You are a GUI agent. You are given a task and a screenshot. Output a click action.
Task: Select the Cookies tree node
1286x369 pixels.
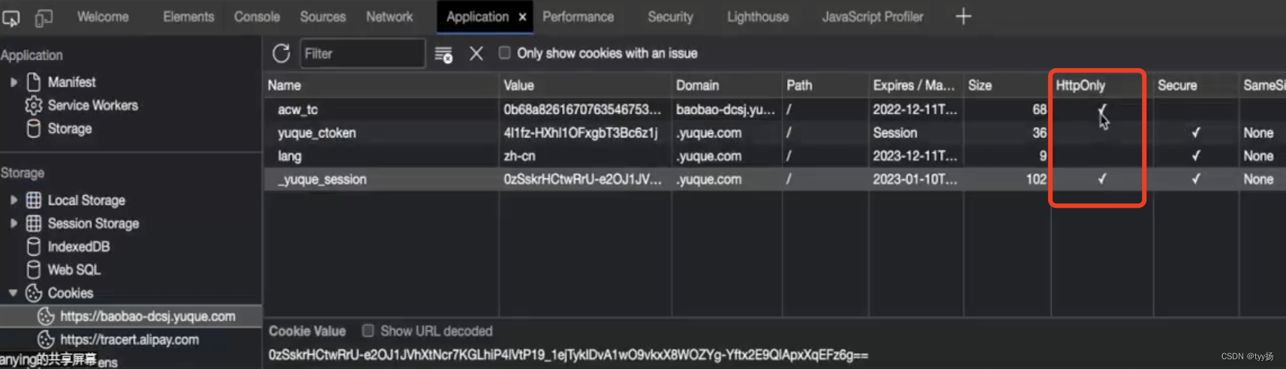[x=70, y=293]
